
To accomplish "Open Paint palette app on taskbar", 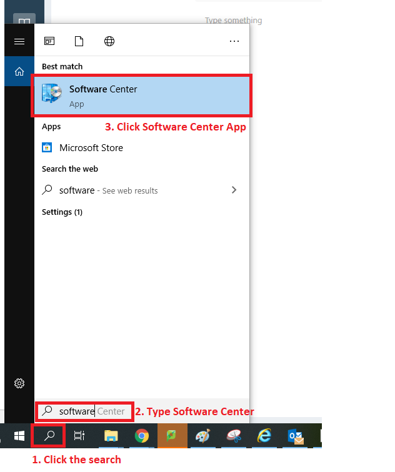I will [x=202, y=436].
